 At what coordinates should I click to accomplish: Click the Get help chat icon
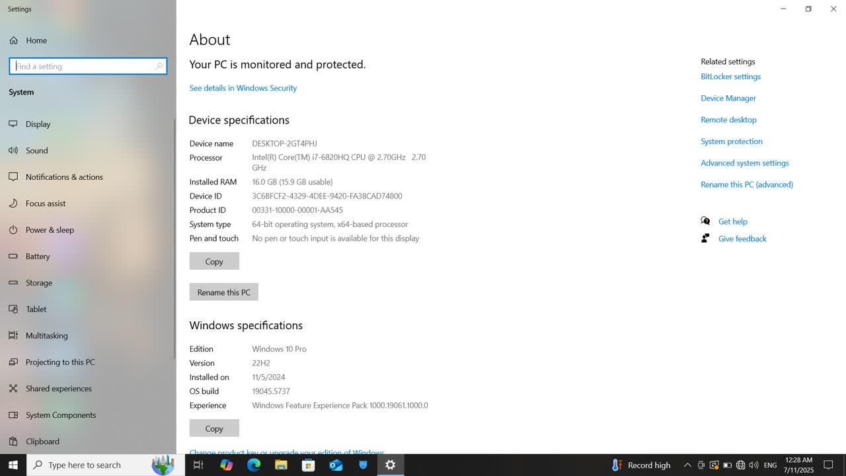coord(705,221)
